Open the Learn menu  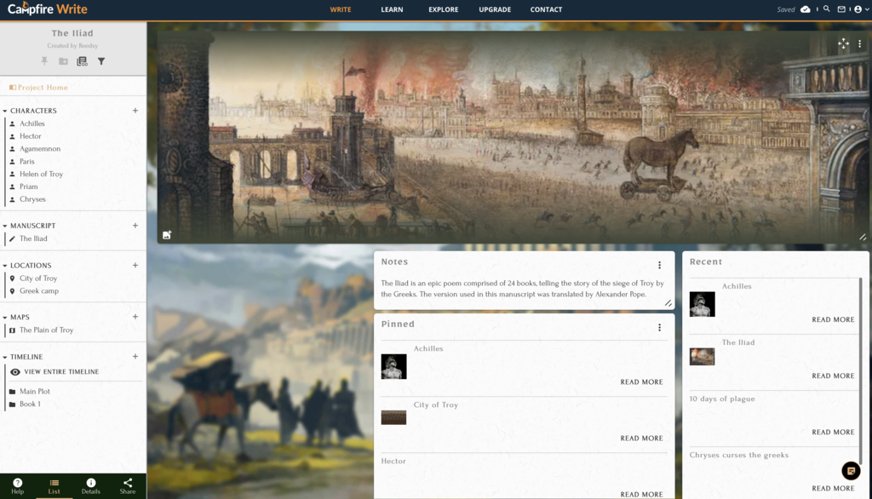click(x=392, y=9)
